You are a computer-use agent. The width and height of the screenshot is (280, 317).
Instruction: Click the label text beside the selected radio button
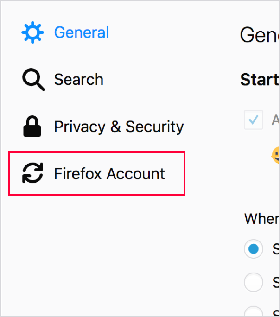pos(276,249)
